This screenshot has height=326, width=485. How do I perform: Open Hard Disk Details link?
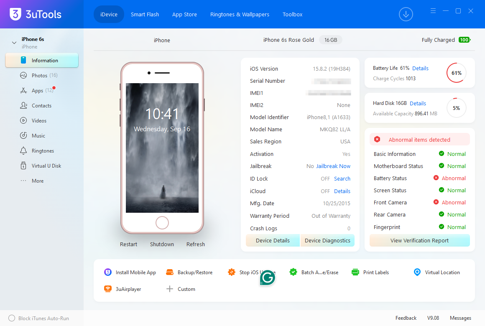(418, 103)
